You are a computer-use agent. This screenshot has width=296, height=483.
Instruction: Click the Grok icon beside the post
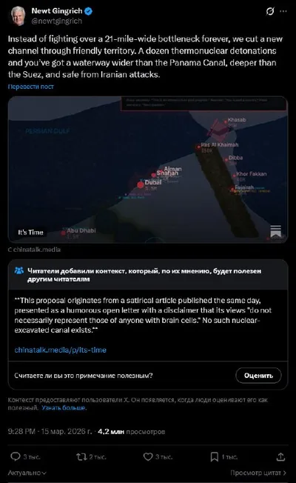[x=270, y=11]
